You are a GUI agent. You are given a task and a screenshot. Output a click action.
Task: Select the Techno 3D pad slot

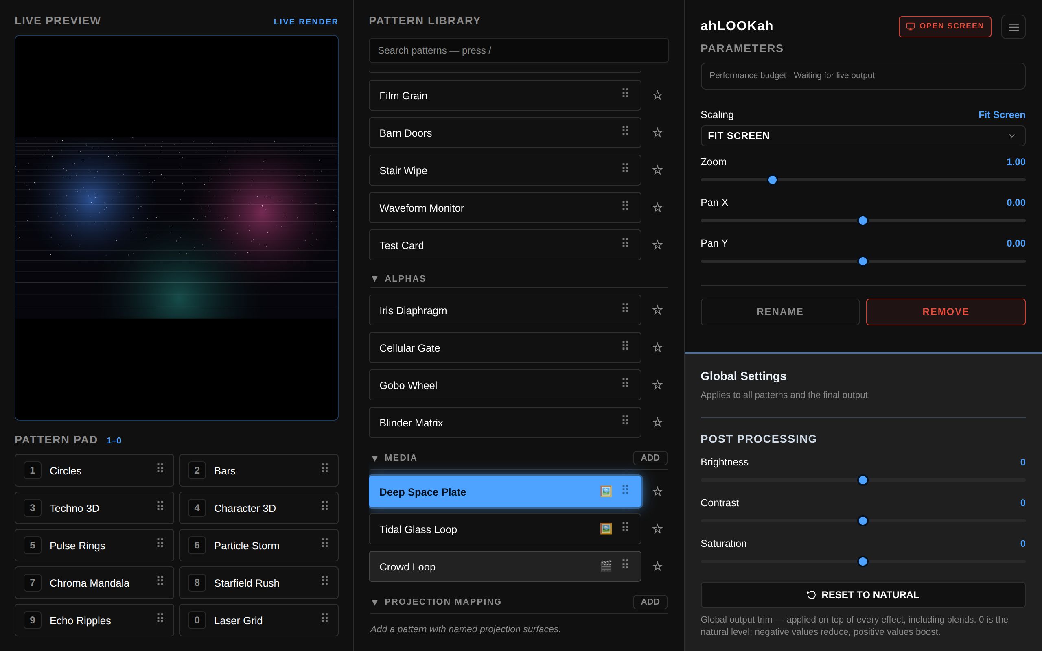(94, 508)
